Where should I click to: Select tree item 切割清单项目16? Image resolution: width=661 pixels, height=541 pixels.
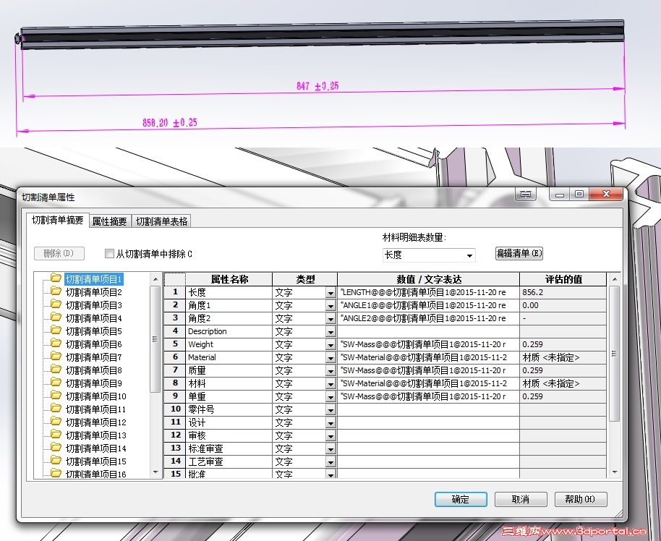pos(95,474)
